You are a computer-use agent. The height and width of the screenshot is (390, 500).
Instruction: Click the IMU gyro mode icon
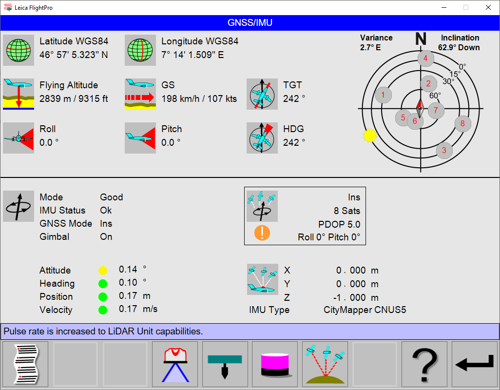click(x=18, y=206)
